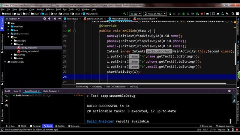
Task: Click the MainActivity breadcrumb below editor
Action: (82, 87)
